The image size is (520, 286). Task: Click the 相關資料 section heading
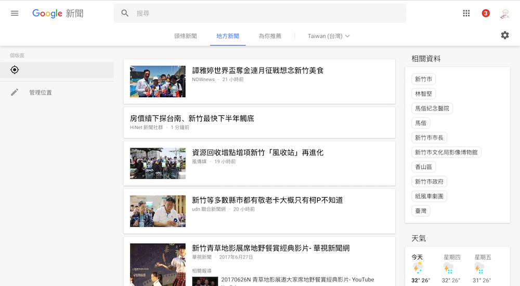(426, 59)
